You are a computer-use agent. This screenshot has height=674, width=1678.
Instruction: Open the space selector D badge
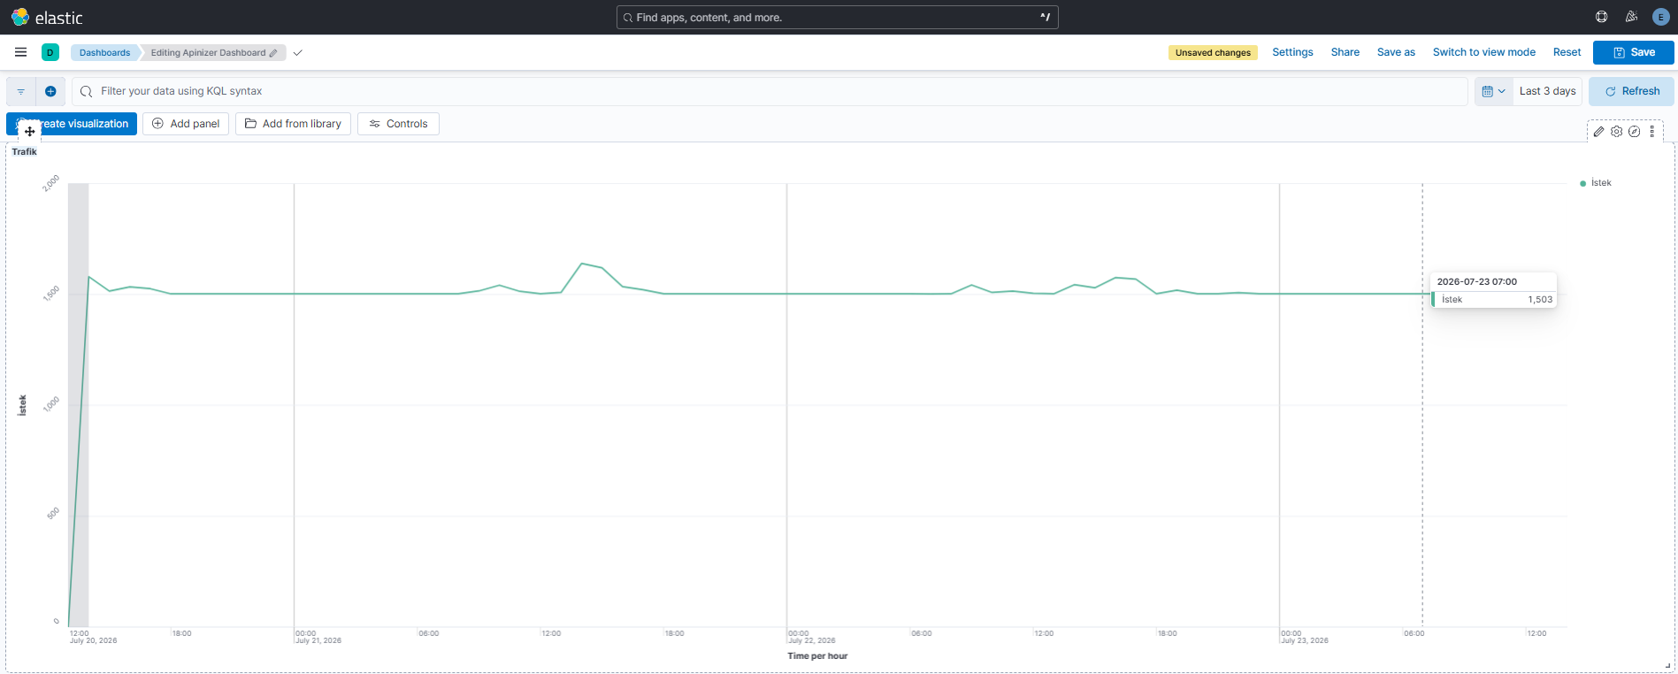point(50,52)
